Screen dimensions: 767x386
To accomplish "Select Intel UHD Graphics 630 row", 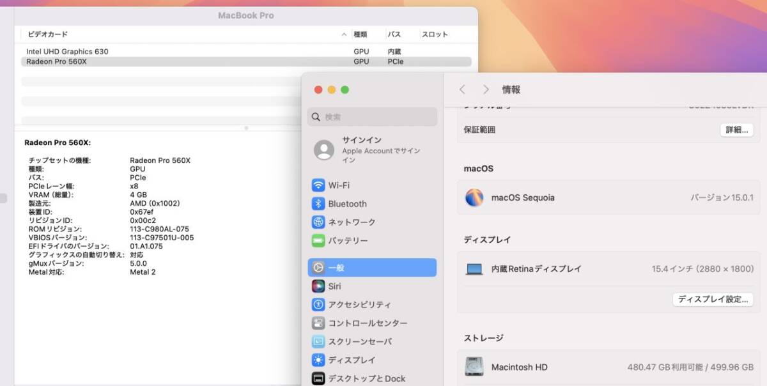I will point(246,51).
